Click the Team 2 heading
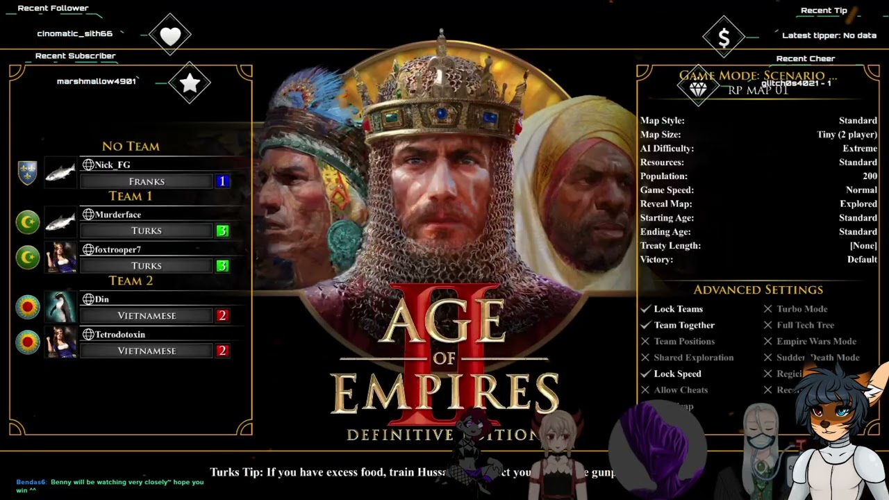This screenshot has width=889, height=500. pos(131,281)
